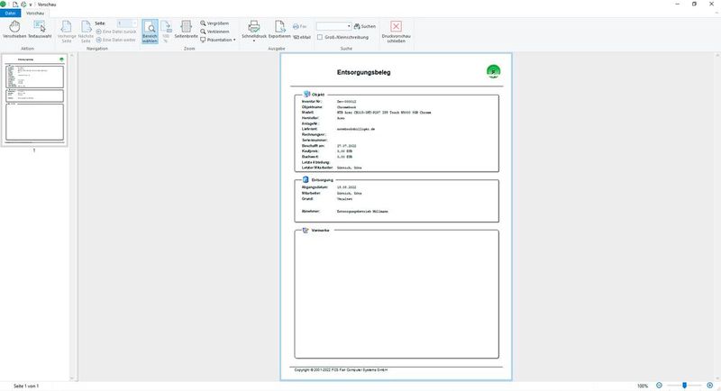Open the Datei menu tab
Image resolution: width=721 pixels, height=391 pixels.
[x=11, y=14]
